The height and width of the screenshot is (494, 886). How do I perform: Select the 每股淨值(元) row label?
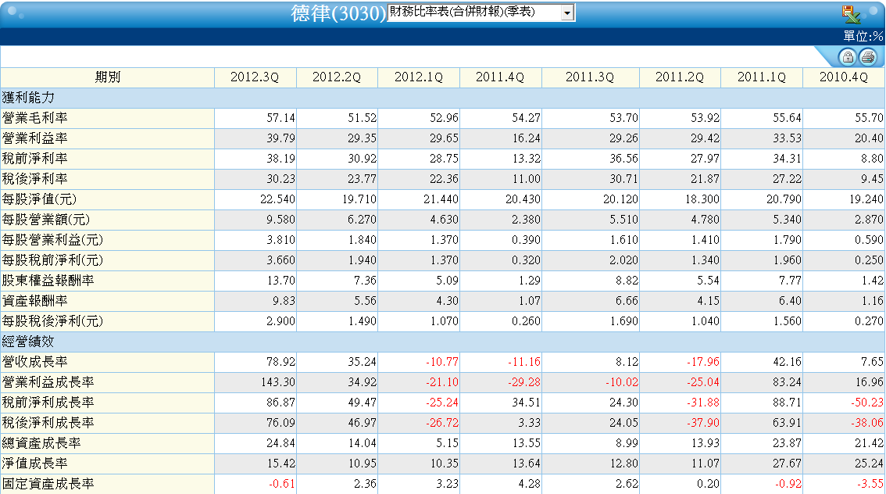(x=39, y=199)
